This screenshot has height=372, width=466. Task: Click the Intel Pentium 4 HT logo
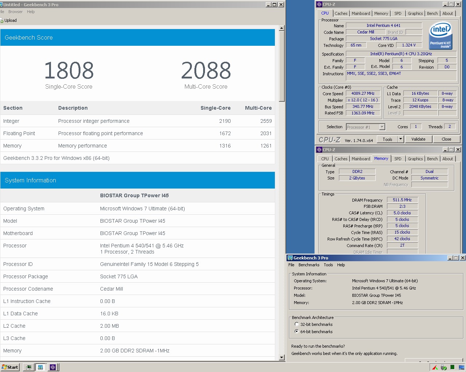click(441, 36)
